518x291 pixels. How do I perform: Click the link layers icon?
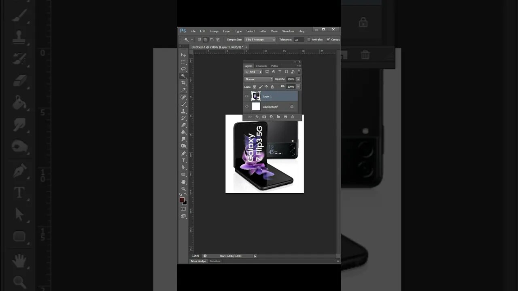tap(250, 117)
